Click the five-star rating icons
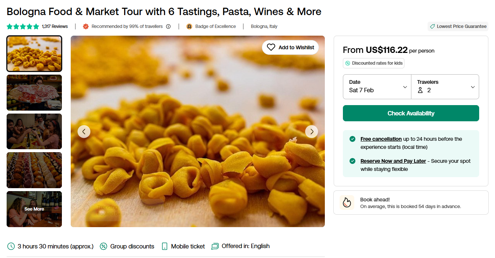The image size is (495, 258). [23, 26]
